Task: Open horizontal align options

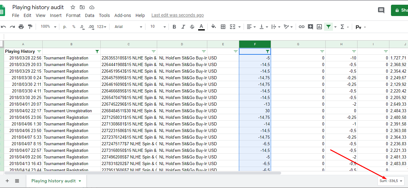Action: pyautogui.click(x=251, y=27)
